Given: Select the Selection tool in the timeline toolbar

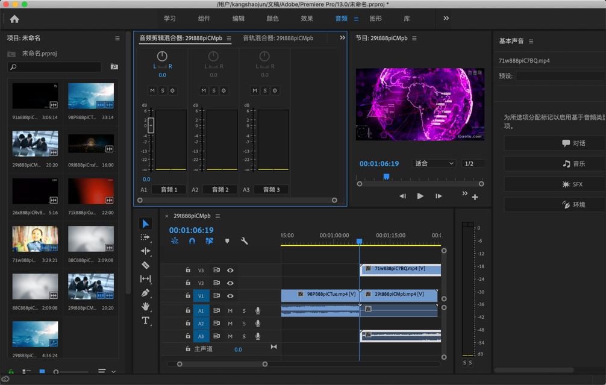Looking at the screenshot, I should tap(145, 223).
